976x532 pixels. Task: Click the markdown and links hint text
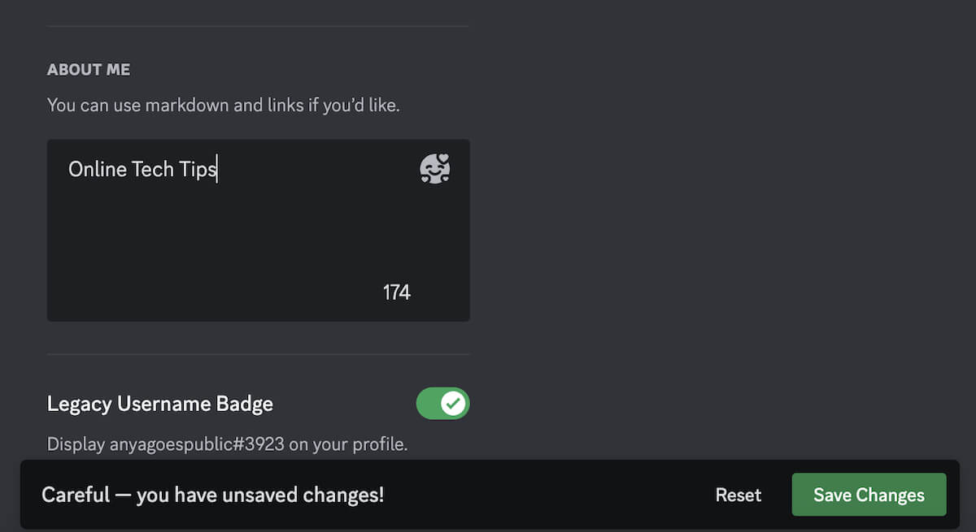pyautogui.click(x=223, y=105)
